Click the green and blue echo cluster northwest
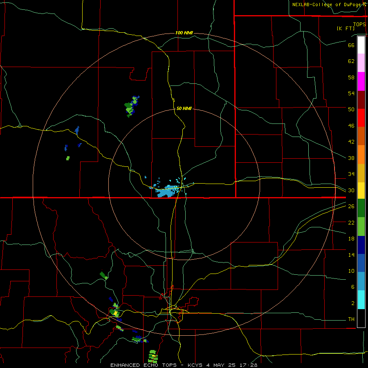 pos(131,106)
